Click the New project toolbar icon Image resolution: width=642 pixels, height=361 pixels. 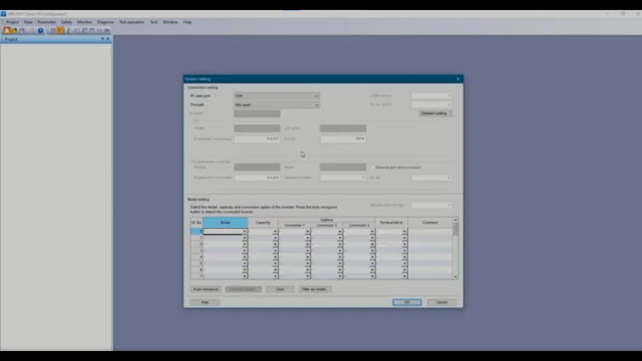pos(7,31)
